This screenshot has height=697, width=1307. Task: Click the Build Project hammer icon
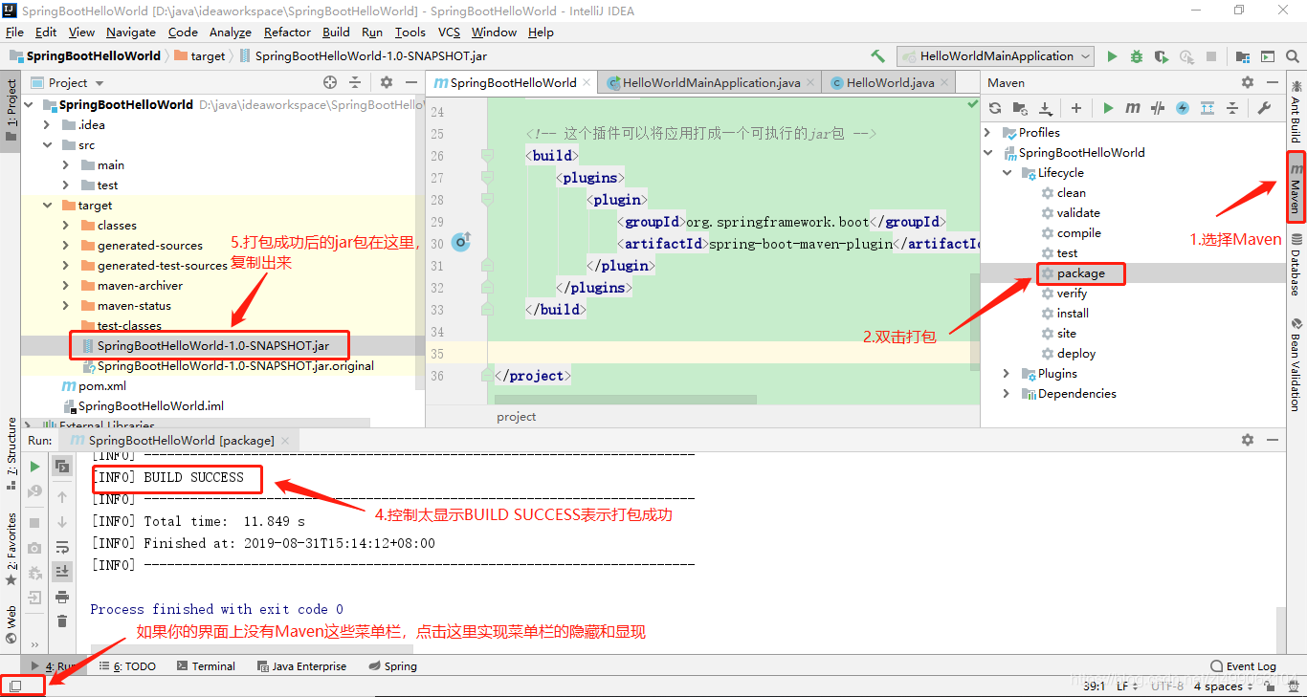click(877, 56)
